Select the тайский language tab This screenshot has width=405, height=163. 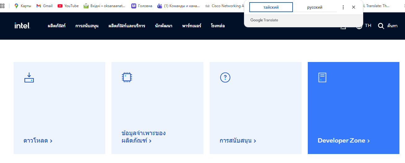pyautogui.click(x=271, y=7)
